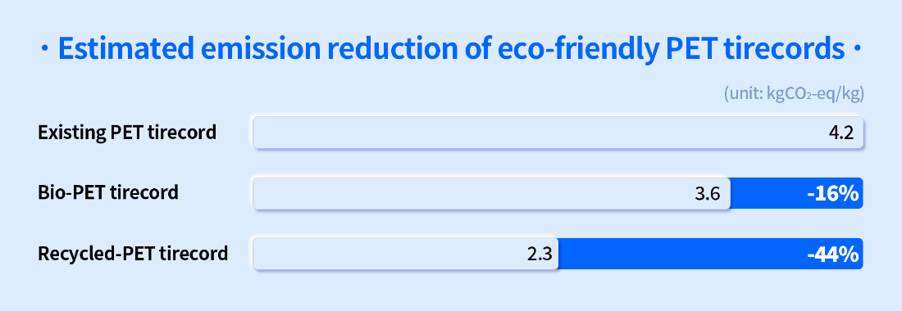Select the 3.6 value on Bio-PET bar
Image resolution: width=902 pixels, height=311 pixels.
click(708, 194)
